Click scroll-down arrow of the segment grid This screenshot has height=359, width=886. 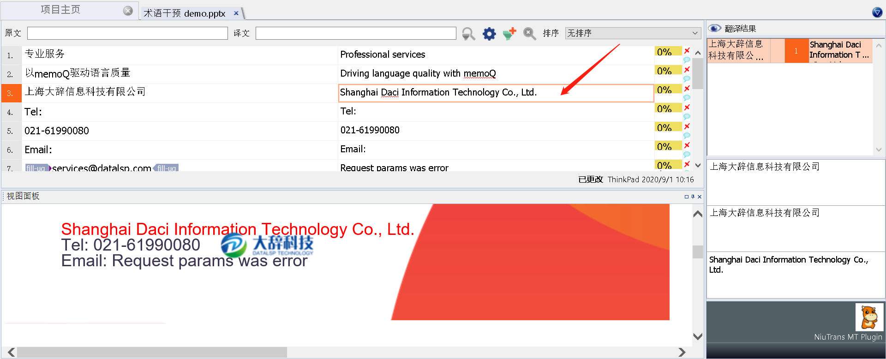coord(698,165)
